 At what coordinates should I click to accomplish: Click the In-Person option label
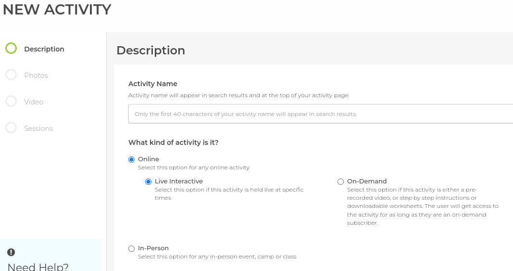click(153, 248)
